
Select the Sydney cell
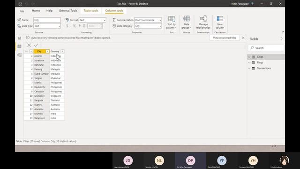pos(42,105)
